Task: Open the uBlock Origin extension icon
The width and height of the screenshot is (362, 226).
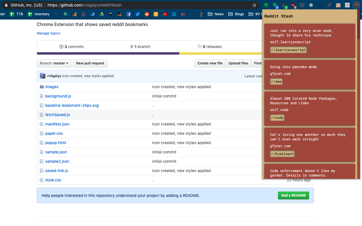Action: [293, 5]
